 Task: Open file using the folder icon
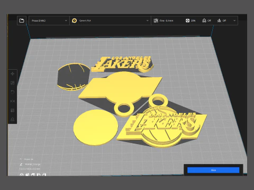[x=22, y=21]
